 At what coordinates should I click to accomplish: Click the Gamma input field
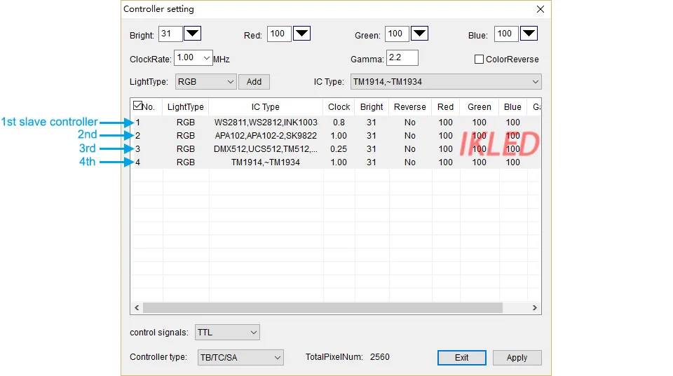tap(402, 58)
